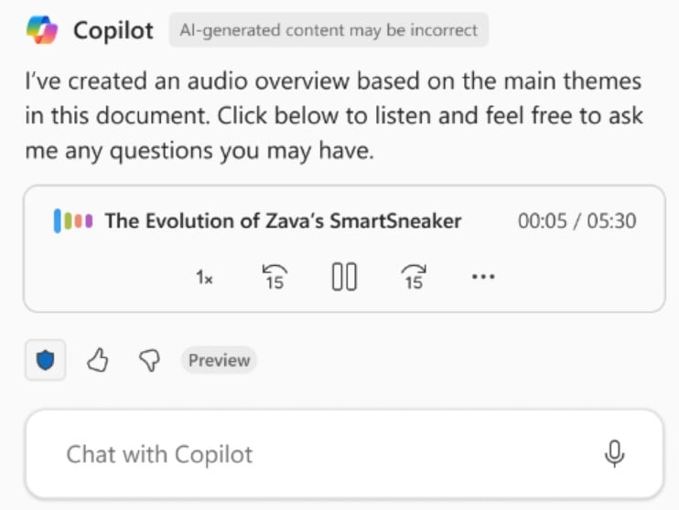
Task: Click the Preview badge
Action: pyautogui.click(x=219, y=360)
